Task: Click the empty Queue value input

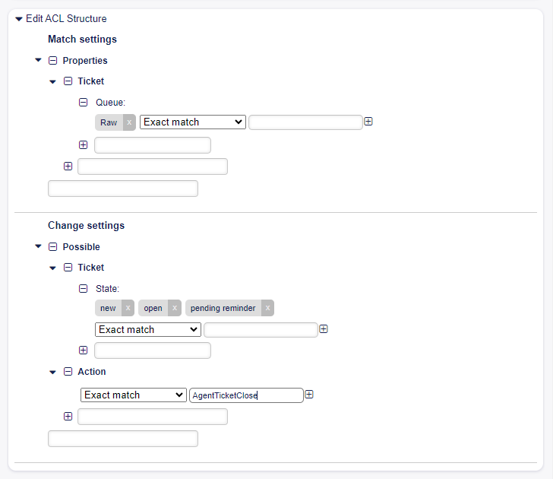Action: (305, 122)
